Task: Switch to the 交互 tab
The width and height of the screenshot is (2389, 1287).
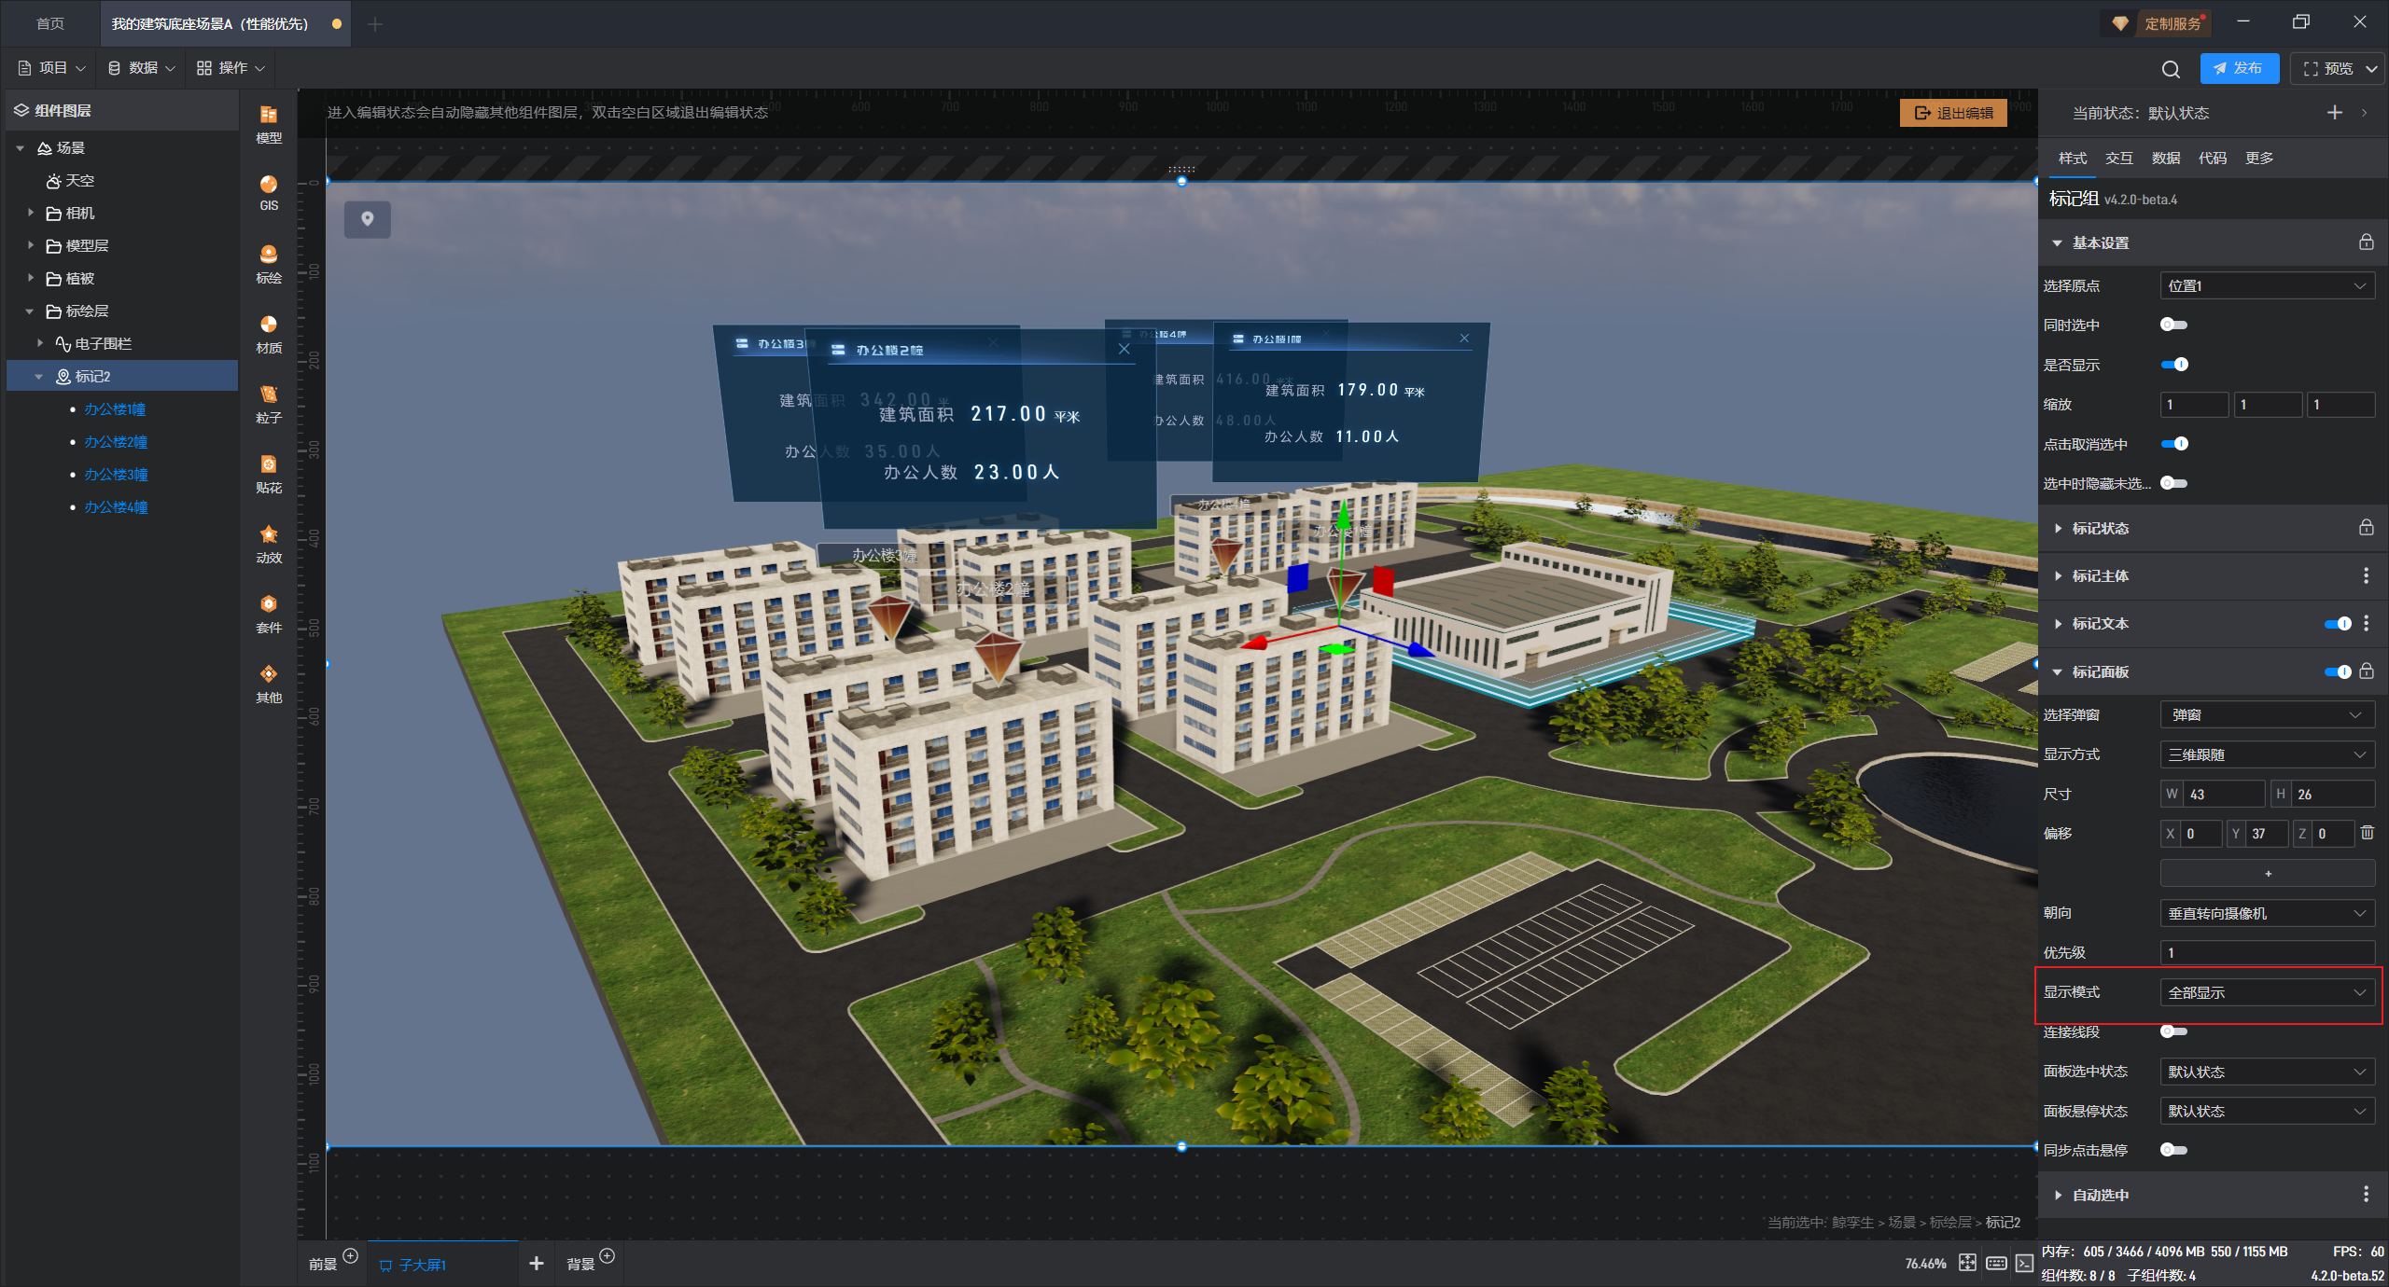Action: coord(2118,158)
